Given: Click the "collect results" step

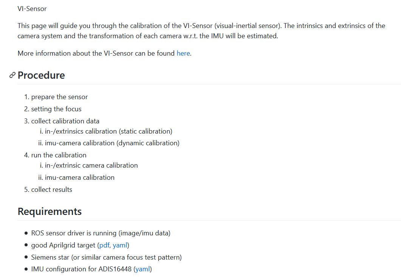Looking at the screenshot, I should [x=51, y=190].
